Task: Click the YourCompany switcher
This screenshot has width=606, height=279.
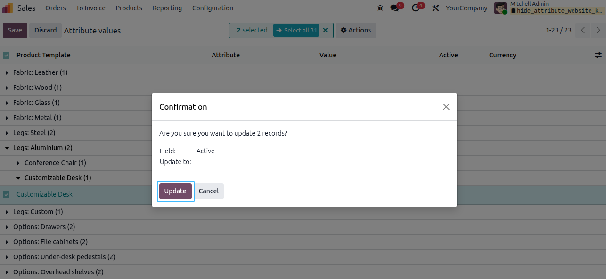Action: point(467,8)
